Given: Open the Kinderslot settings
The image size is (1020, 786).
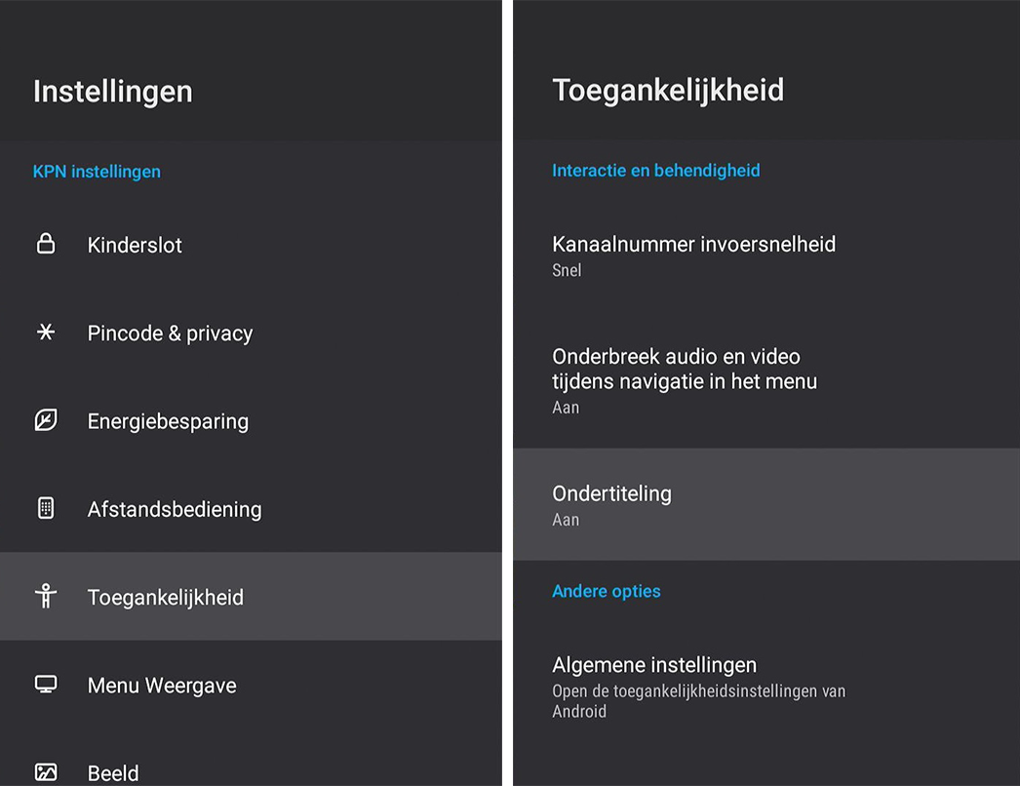Looking at the screenshot, I should coord(251,245).
